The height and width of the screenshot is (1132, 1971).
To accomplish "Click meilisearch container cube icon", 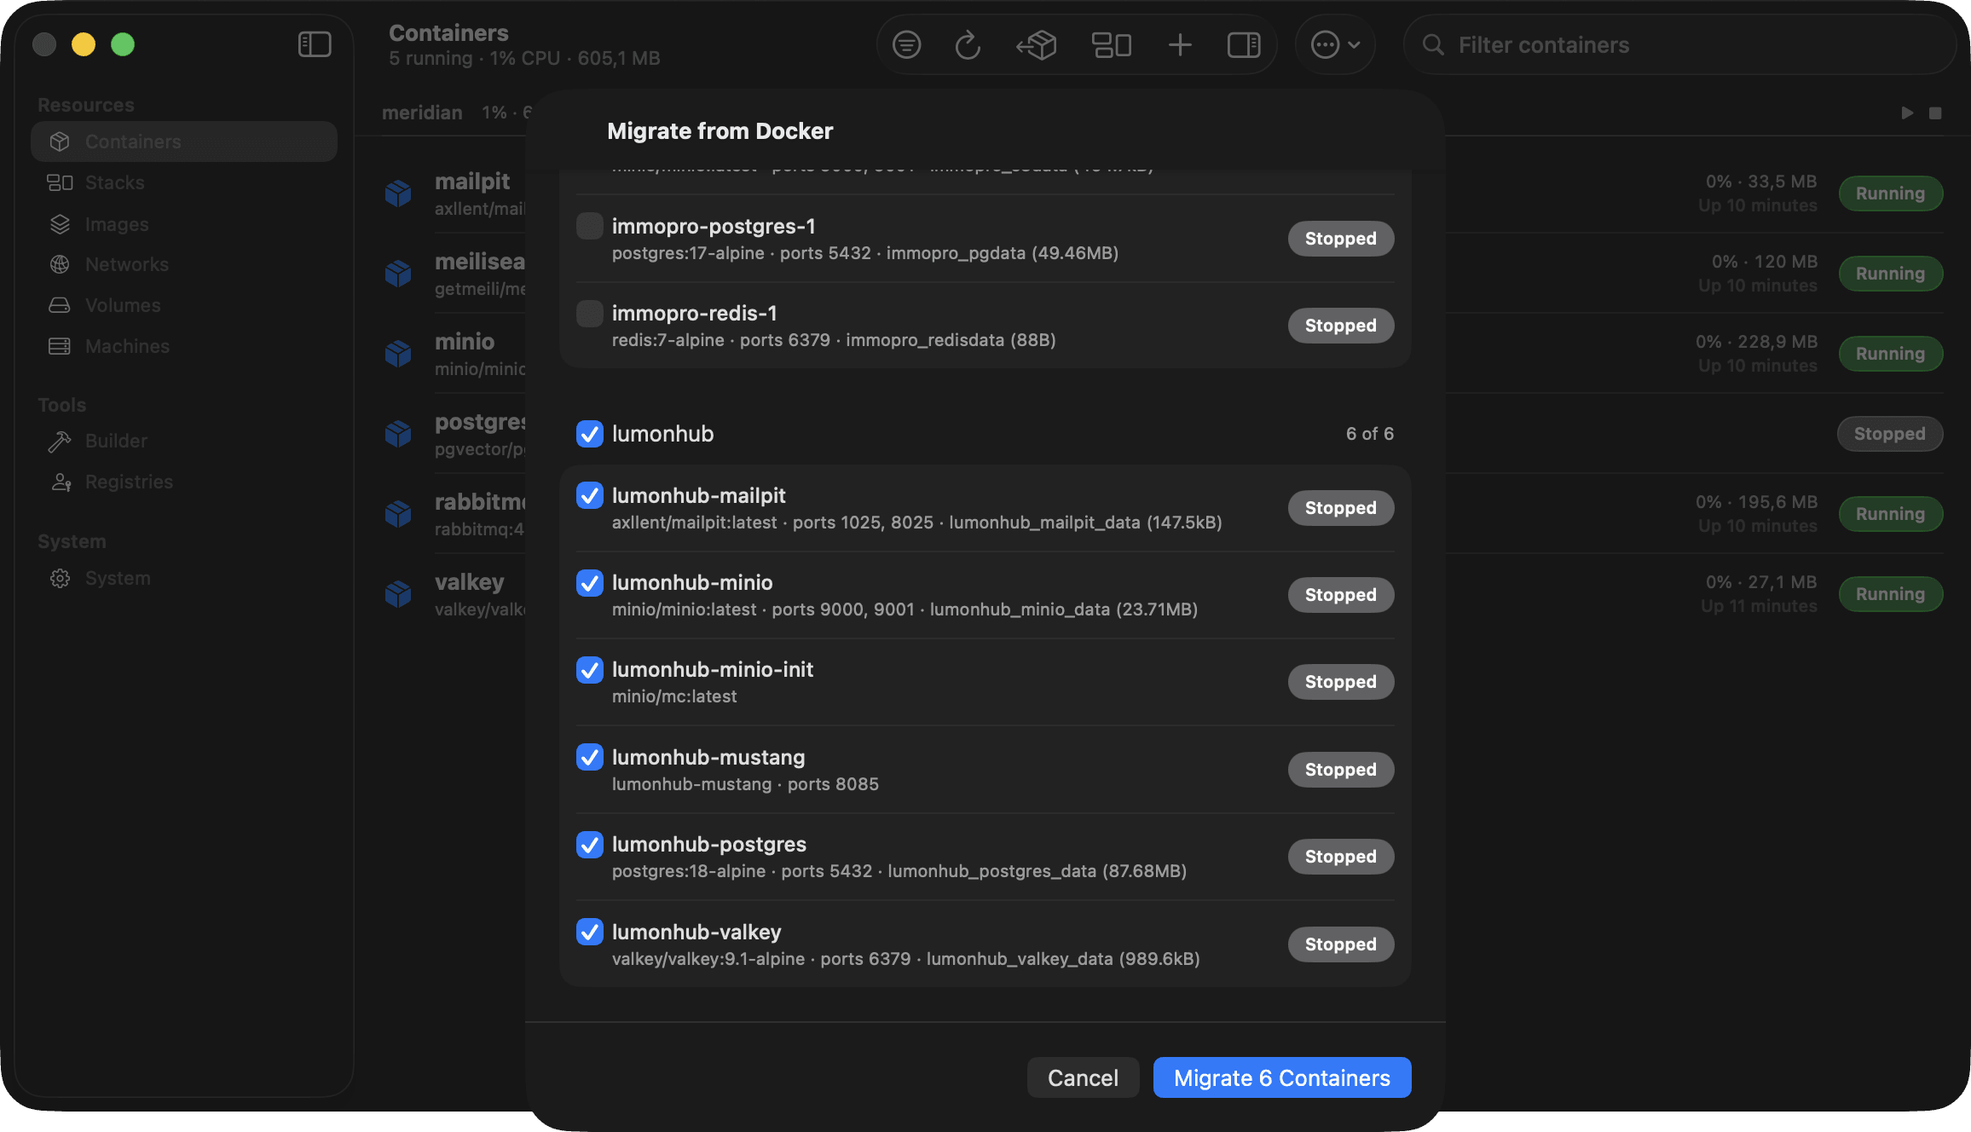I will 398,274.
